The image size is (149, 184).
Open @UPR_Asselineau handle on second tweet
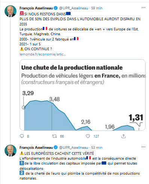(74, 148)
